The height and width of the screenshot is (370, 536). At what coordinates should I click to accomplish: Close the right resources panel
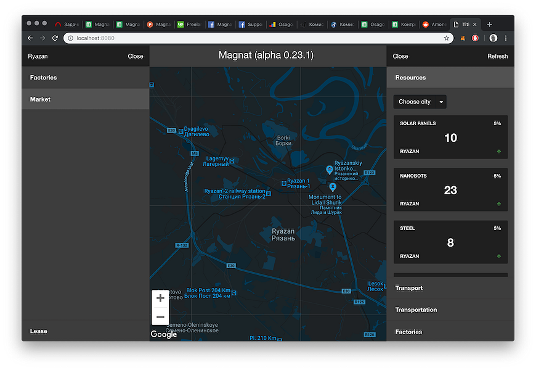400,56
